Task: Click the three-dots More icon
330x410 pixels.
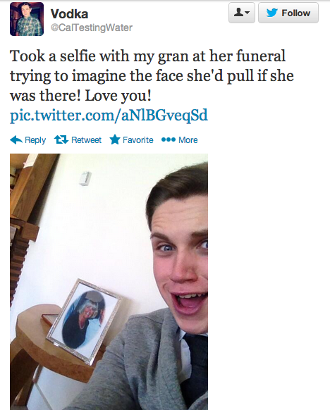Action: coord(169,139)
